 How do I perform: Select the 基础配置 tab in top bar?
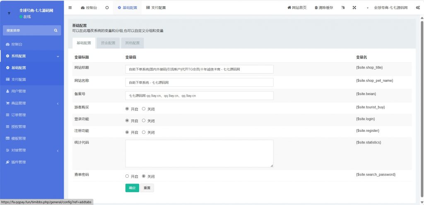128,8
